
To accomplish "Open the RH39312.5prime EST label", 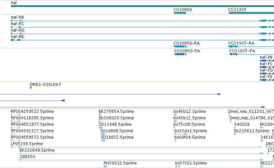I will coord(120,163).
